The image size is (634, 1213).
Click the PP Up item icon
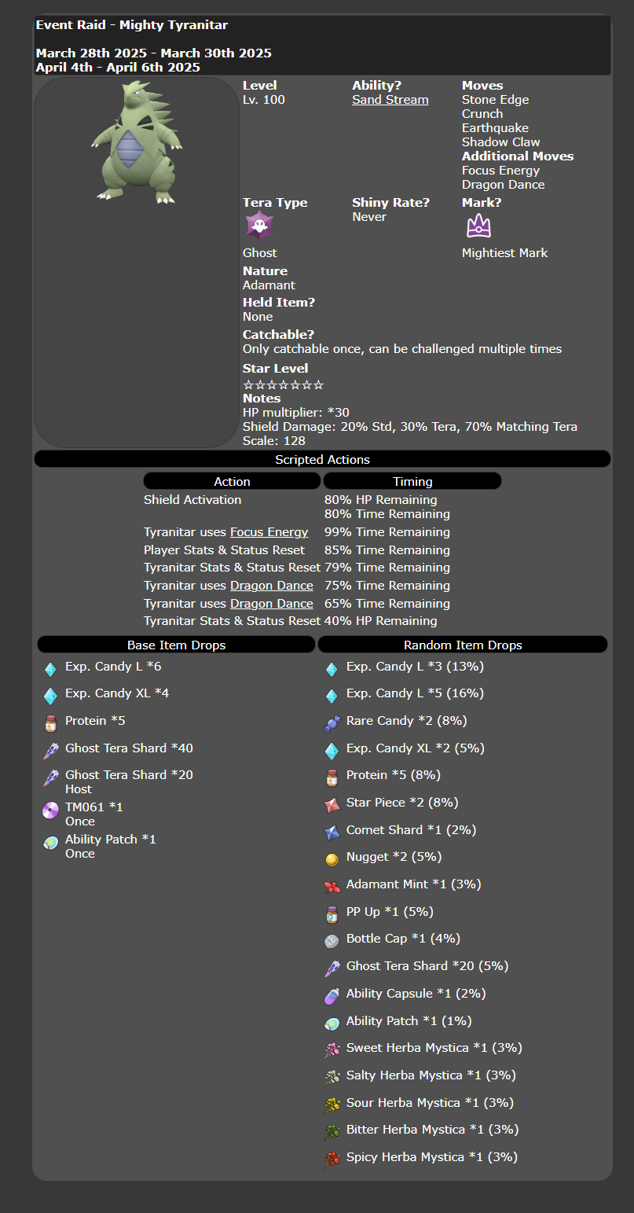pos(332,914)
